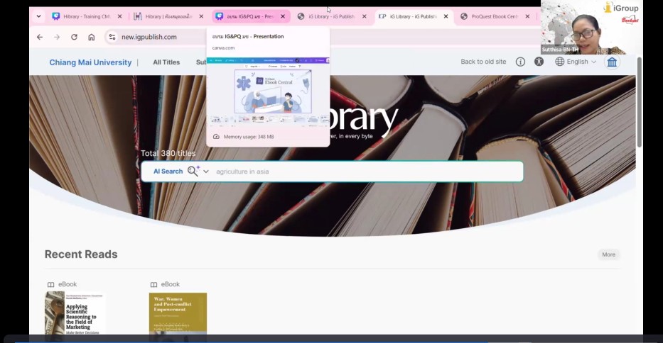Click the Back to old site link
The width and height of the screenshot is (663, 343).
pos(483,62)
